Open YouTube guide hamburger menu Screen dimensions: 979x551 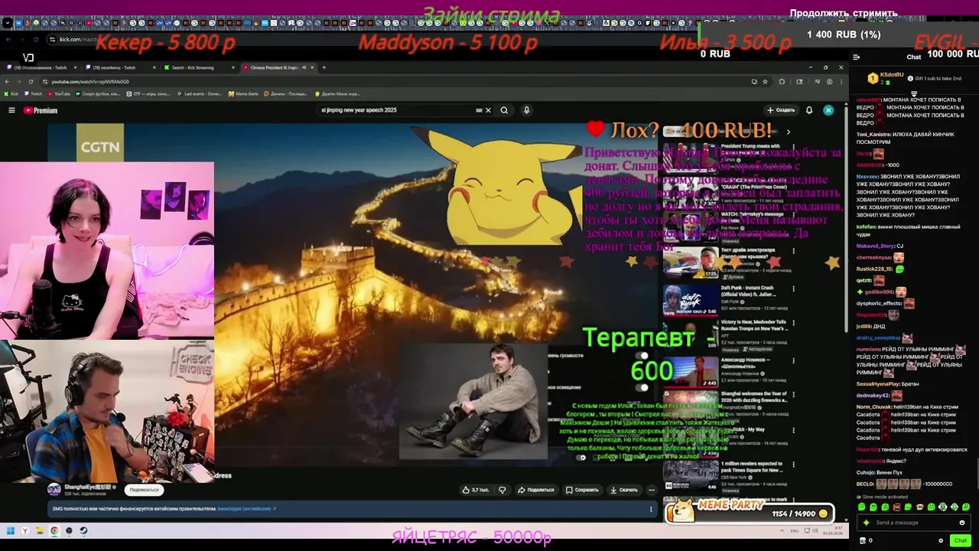11,110
